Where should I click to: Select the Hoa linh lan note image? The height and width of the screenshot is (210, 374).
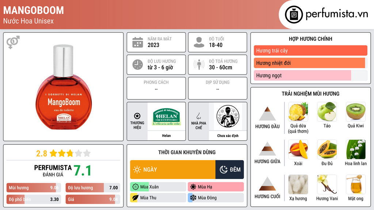pos(356,149)
